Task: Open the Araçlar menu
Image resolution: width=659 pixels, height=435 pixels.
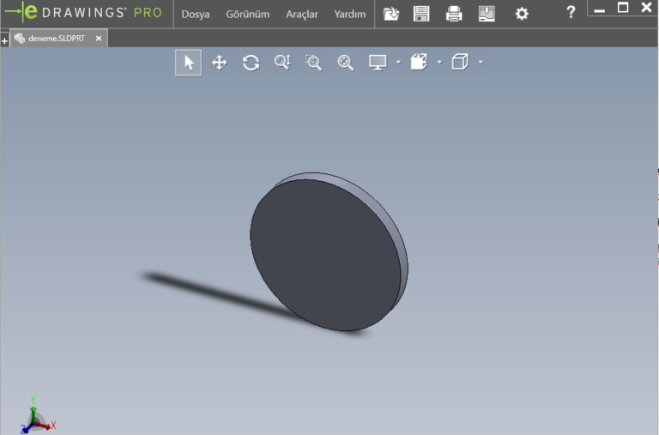Action: [x=302, y=15]
